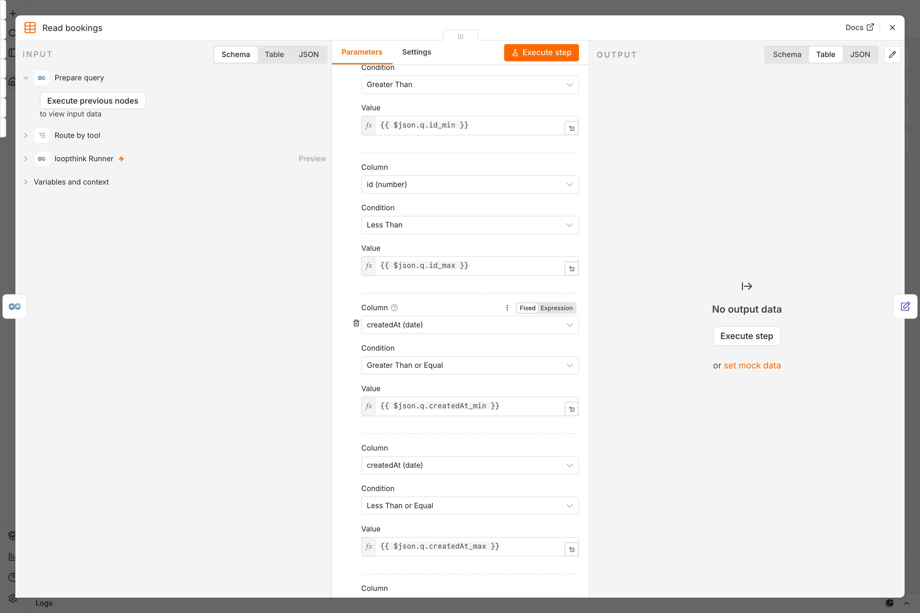Open the Settings tab
The image size is (920, 613).
[x=416, y=52]
